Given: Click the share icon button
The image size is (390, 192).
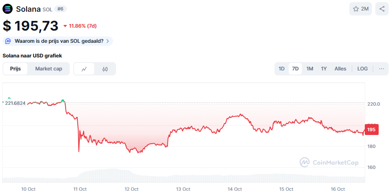Looking at the screenshot, I should click(x=382, y=9).
